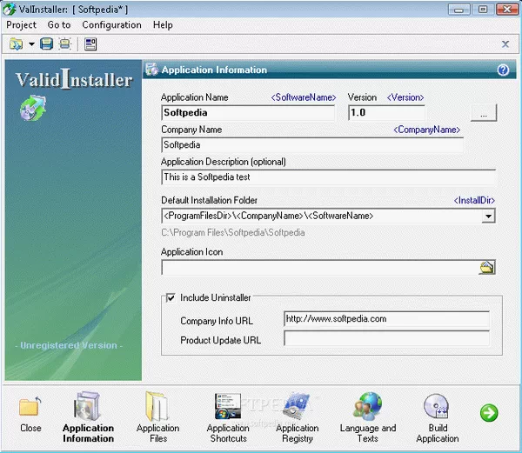
Task: Expand the open project dropdown arrow in toolbar
Action: coord(31,43)
